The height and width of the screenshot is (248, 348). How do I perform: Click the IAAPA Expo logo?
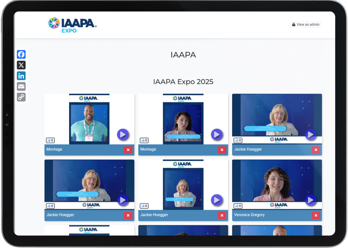(72, 25)
